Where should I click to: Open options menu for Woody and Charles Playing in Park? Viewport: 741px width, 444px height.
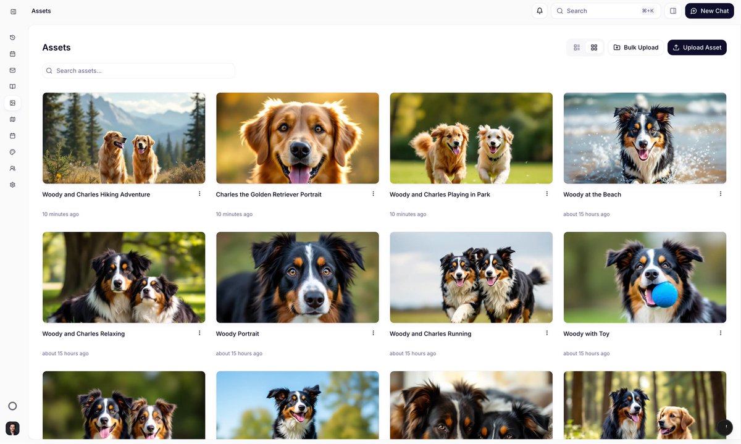pos(547,194)
